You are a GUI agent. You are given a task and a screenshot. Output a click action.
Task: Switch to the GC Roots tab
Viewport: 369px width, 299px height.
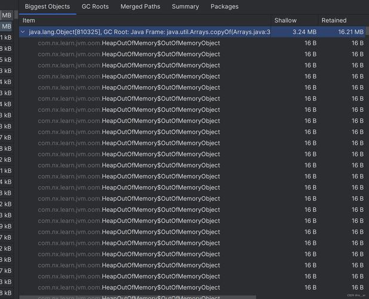pyautogui.click(x=95, y=7)
